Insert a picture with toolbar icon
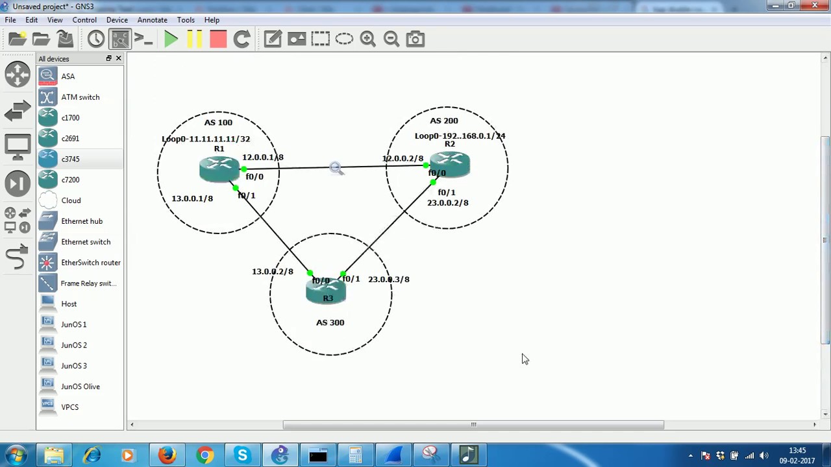831x467 pixels. click(x=297, y=39)
